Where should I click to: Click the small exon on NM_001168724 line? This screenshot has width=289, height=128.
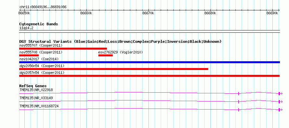point(239,110)
